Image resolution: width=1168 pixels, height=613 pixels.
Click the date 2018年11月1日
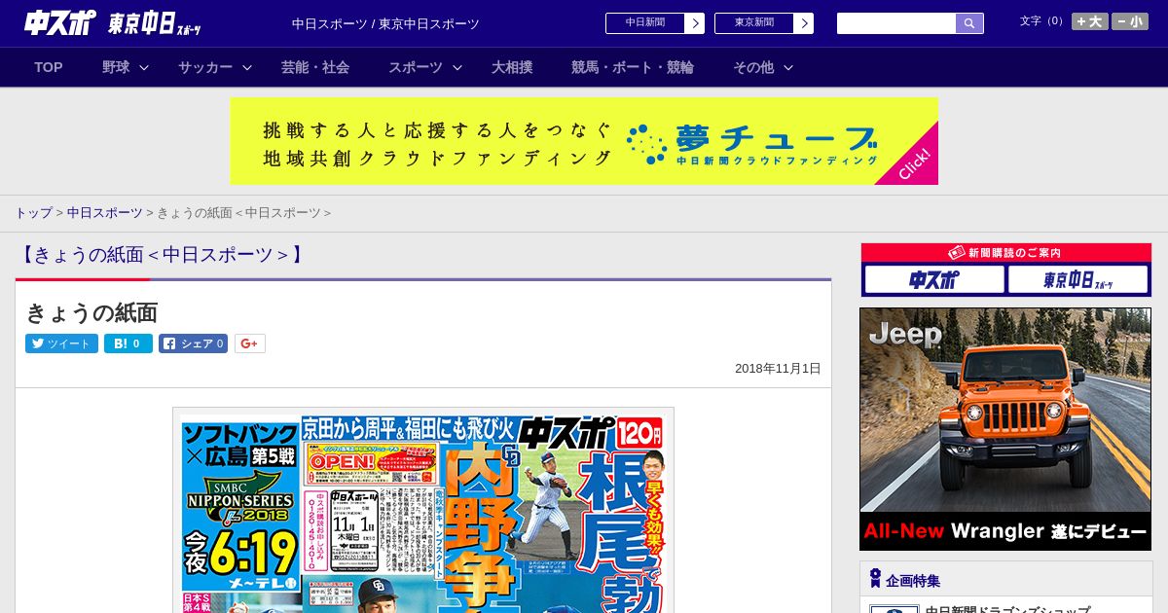[778, 369]
